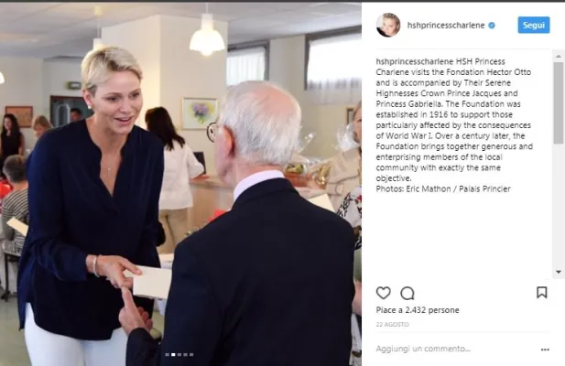
Task: Select the active second carousel dot
Action: pos(173,355)
